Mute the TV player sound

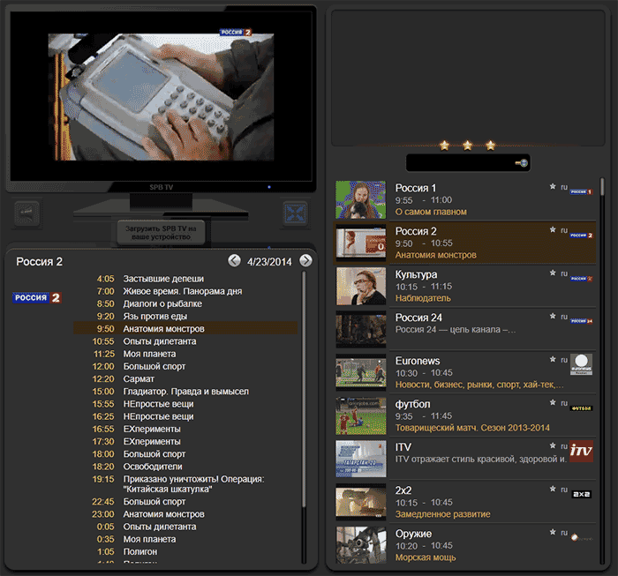[26, 213]
